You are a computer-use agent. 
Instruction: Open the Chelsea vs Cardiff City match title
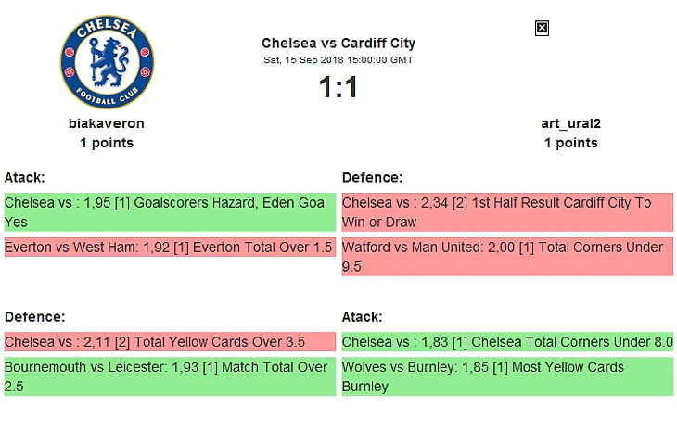tap(338, 43)
